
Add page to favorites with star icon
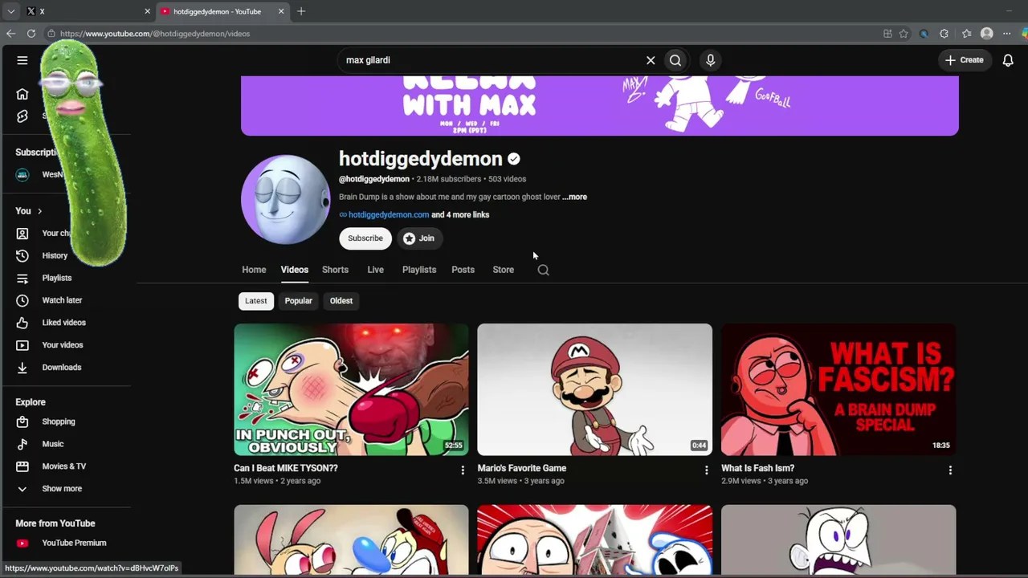pos(904,34)
